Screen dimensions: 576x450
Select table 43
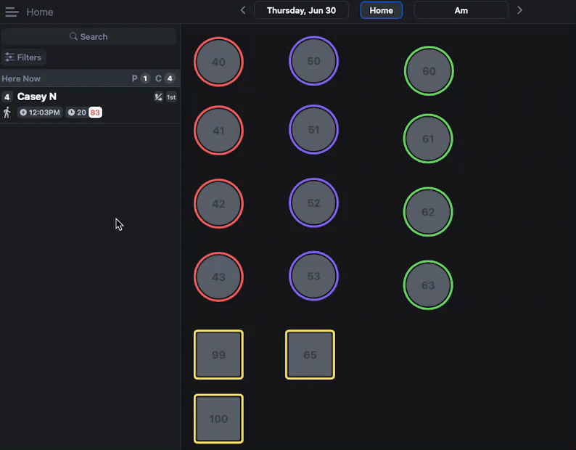[218, 277]
